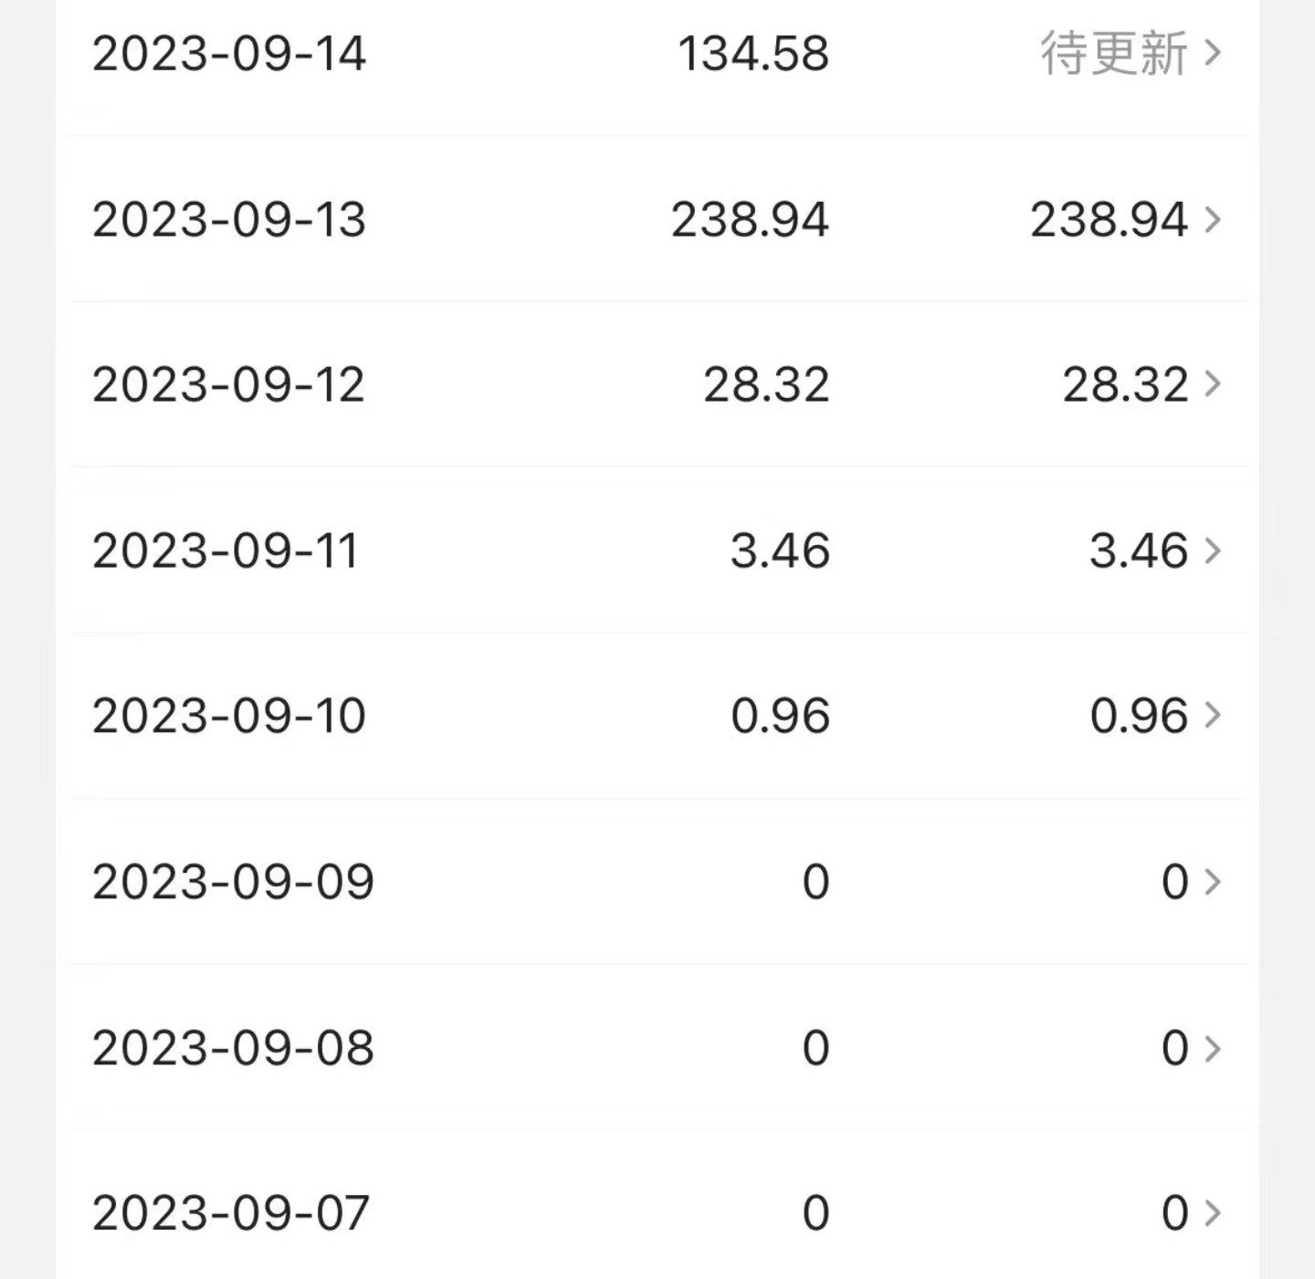Expand the 2023-09-14 row chevron
Screen dimensions: 1315x1279
pos(1213,53)
